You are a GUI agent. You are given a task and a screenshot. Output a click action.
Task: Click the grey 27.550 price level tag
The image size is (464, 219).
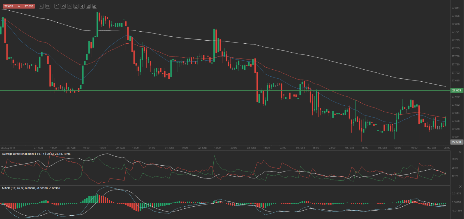pyautogui.click(x=456, y=142)
